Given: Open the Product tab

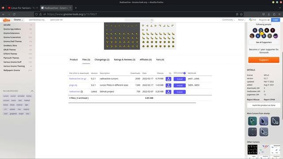Looking at the screenshot, I should pos(74,60).
